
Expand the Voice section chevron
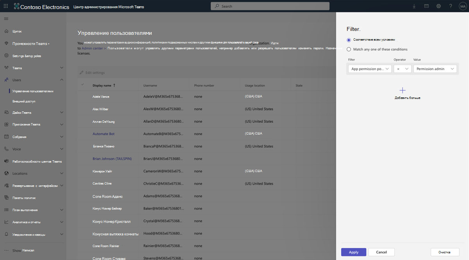(x=62, y=149)
